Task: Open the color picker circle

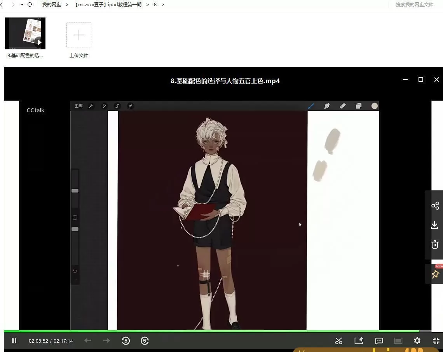Action: (x=374, y=105)
